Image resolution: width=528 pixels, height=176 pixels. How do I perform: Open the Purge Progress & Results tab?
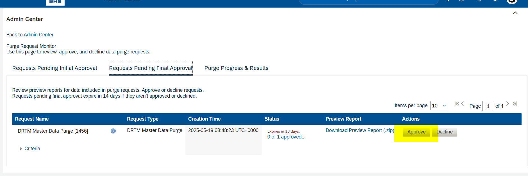tap(236, 68)
